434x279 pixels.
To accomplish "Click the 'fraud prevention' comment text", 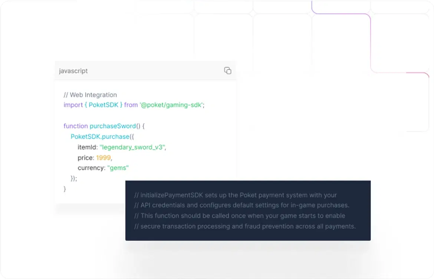I will point(267,226).
